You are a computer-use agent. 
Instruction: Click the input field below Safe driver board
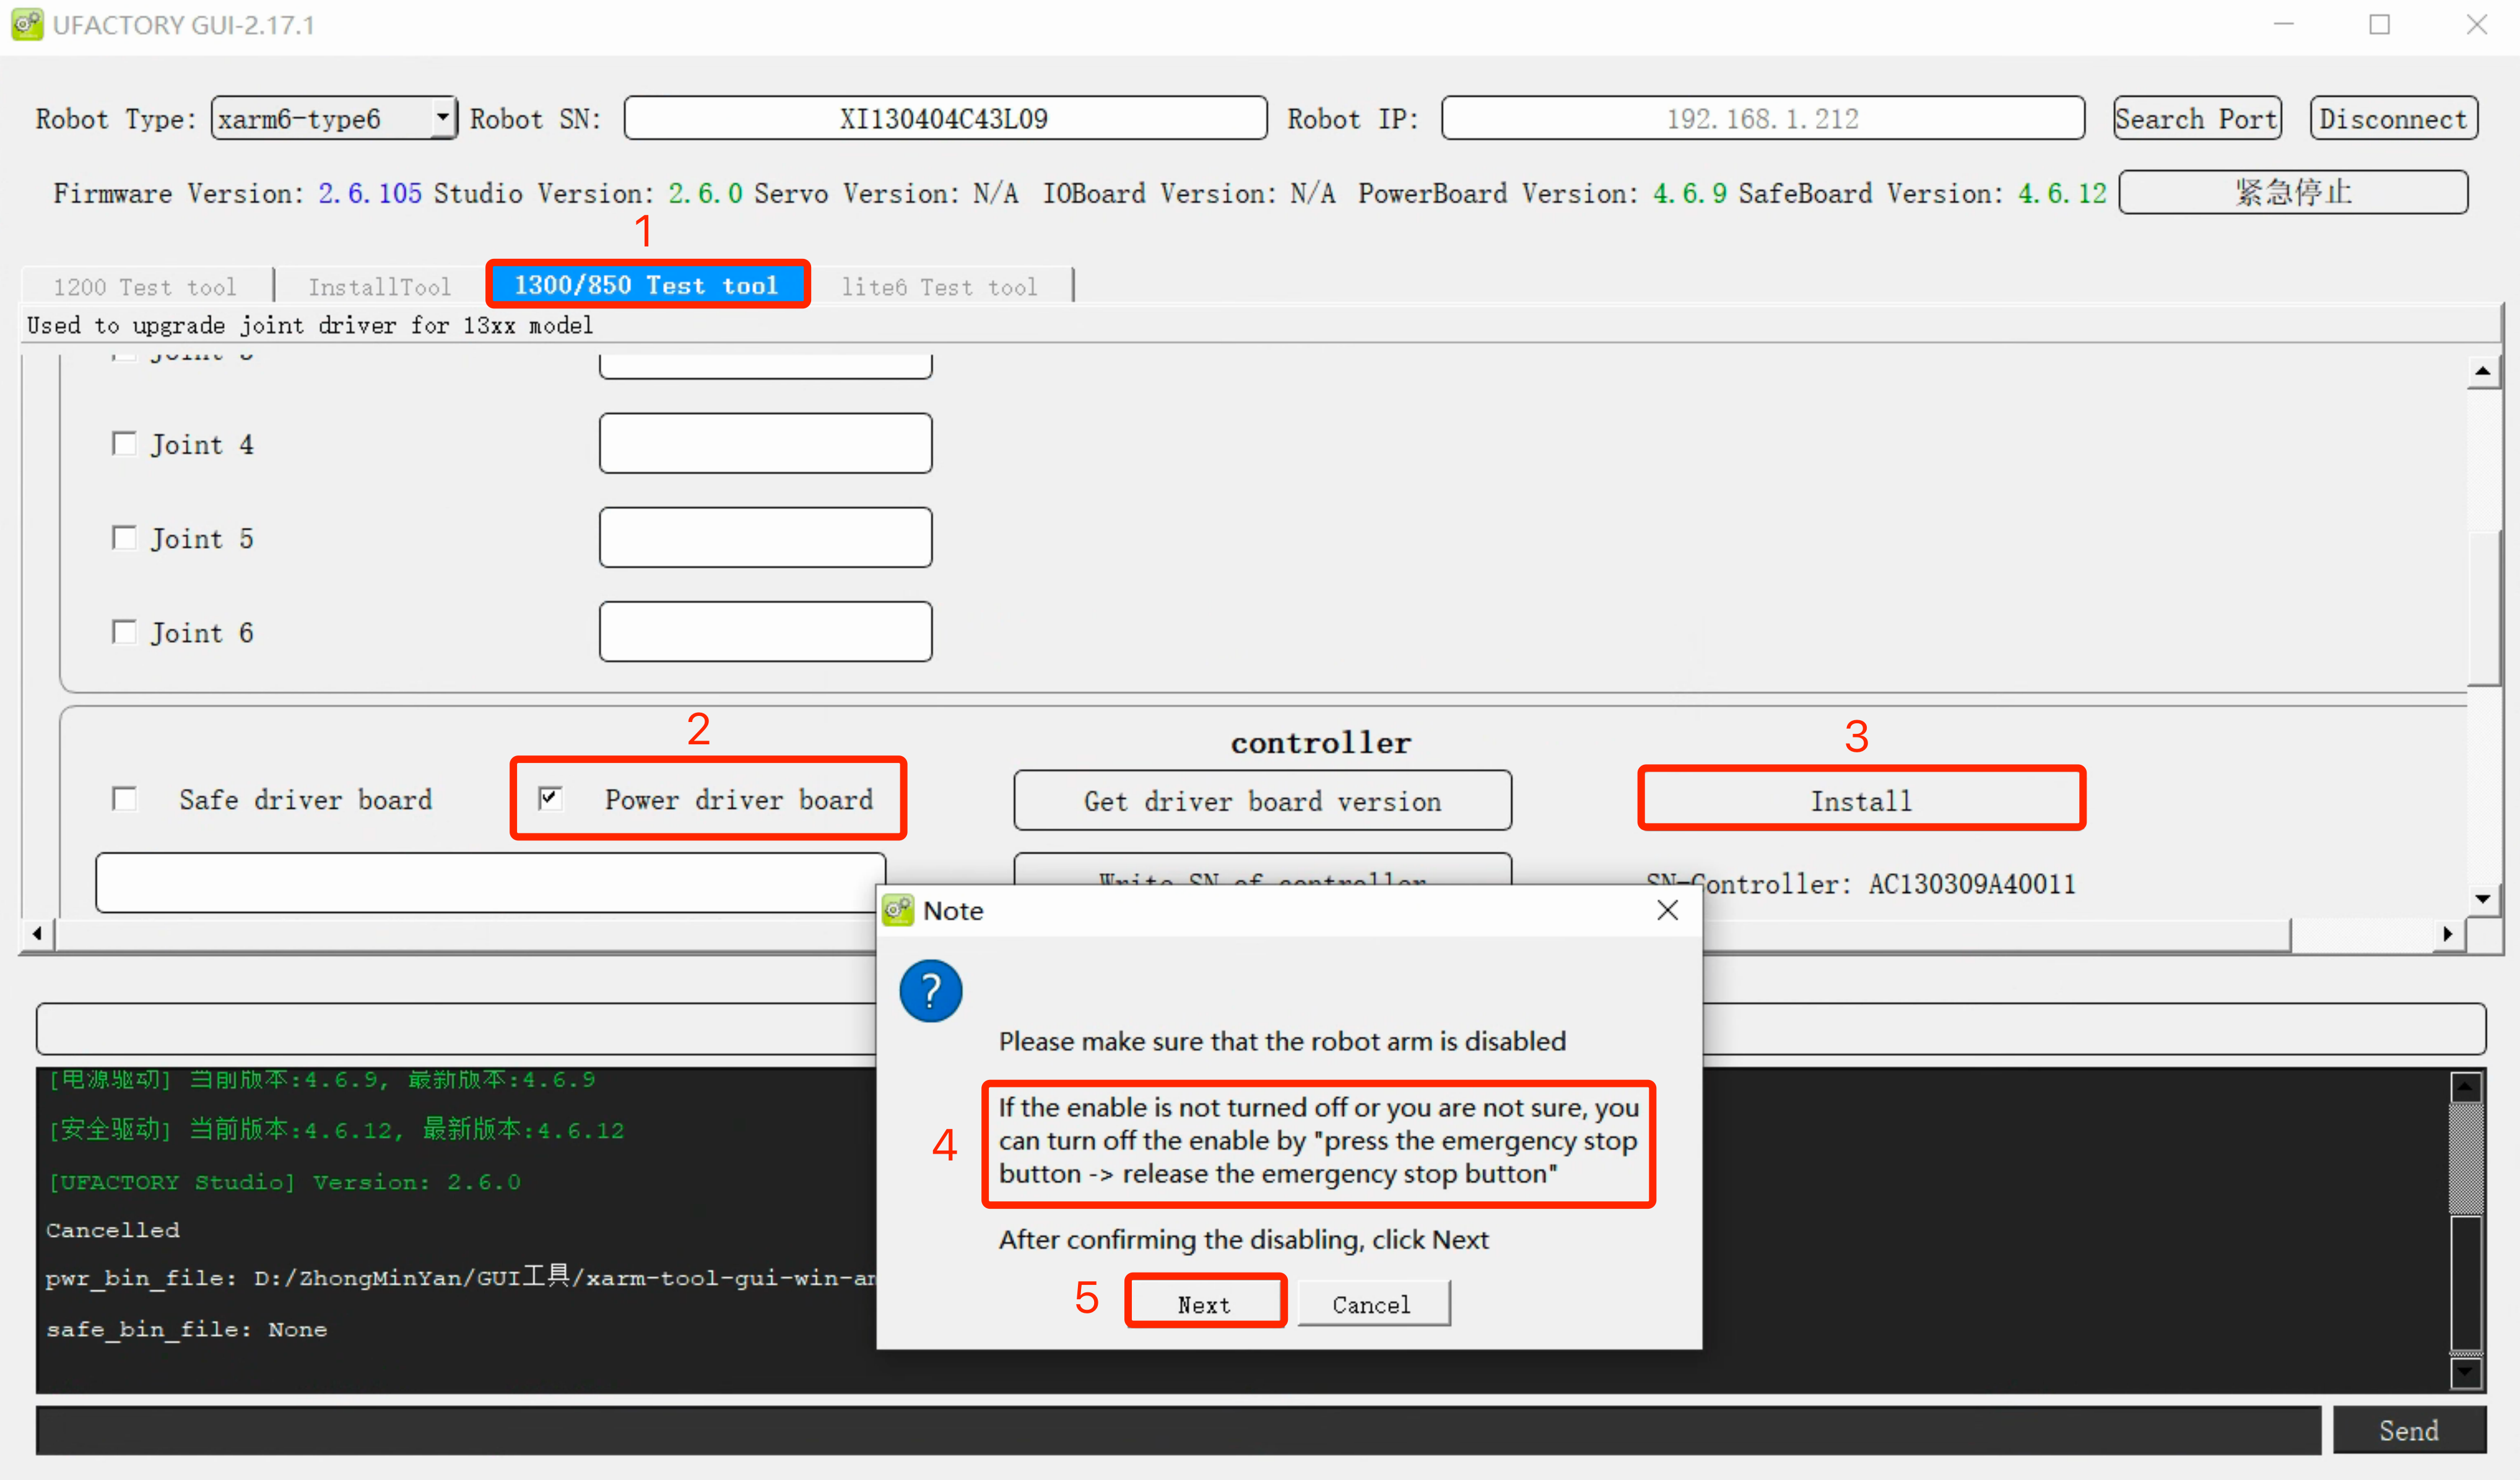490,882
